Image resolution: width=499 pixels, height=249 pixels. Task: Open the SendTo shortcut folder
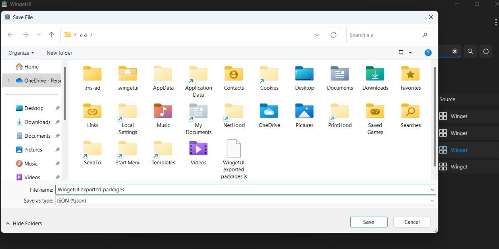(x=92, y=153)
